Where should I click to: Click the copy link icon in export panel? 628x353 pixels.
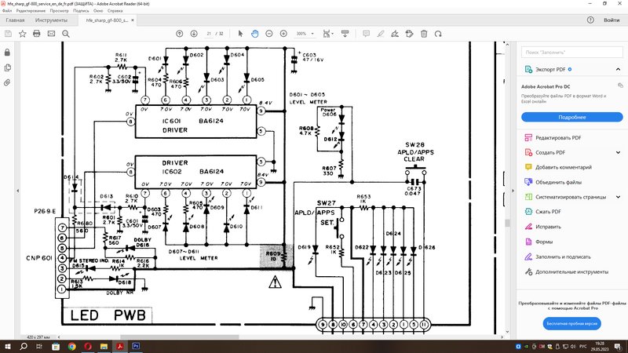coord(620,86)
